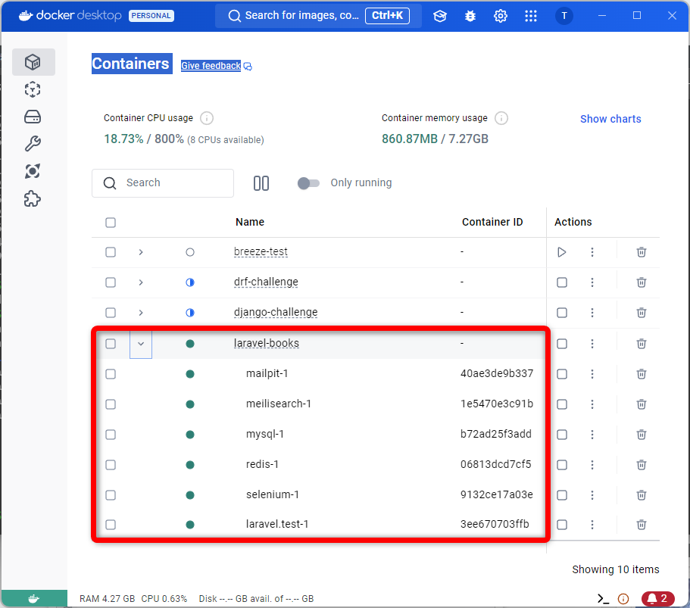Screen dimensions: 690x608
Task: Open more actions menu for selenium-1
Action: [592, 494]
